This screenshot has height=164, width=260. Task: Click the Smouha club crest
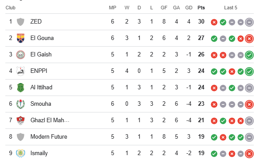point(20,104)
